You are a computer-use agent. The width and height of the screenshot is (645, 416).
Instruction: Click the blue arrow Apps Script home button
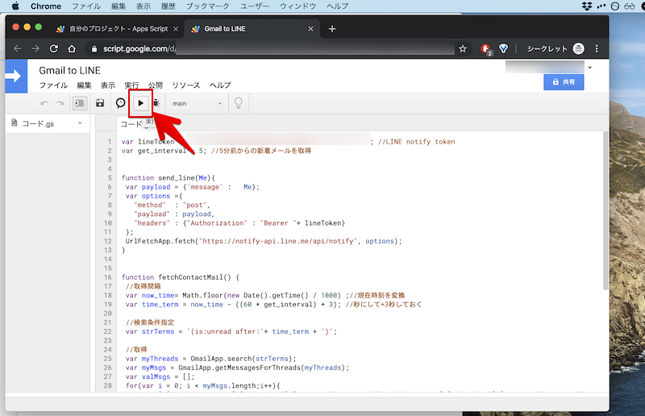15,77
